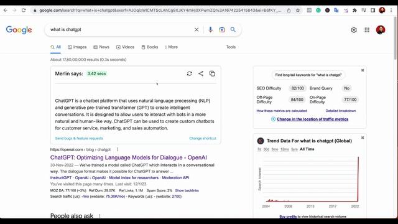
Task: Select the 7d trend range
Action: pyautogui.click(x=259, y=149)
